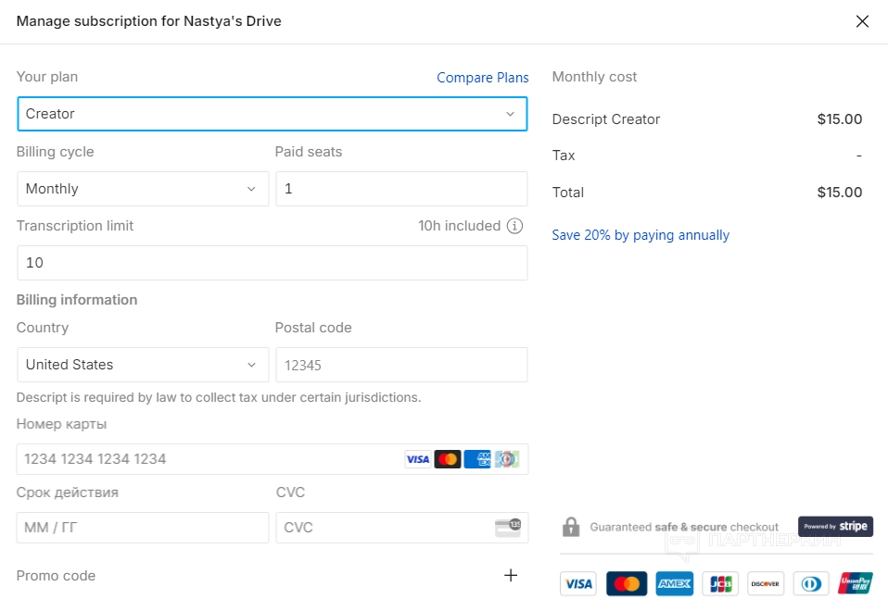Open the Compare Plans link
Screen dimensions: 888x611
pyautogui.click(x=483, y=78)
